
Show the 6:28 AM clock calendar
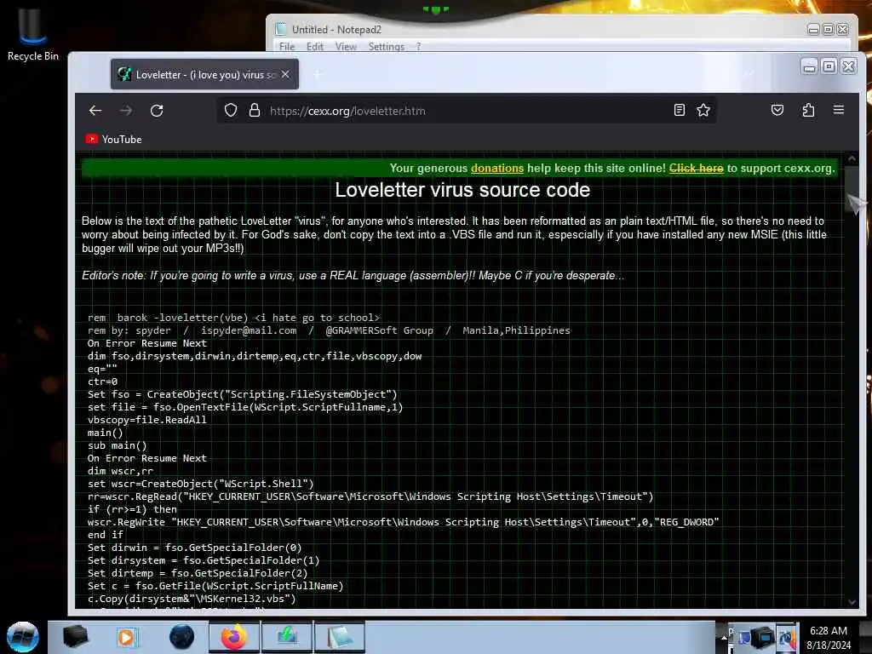[x=829, y=638]
